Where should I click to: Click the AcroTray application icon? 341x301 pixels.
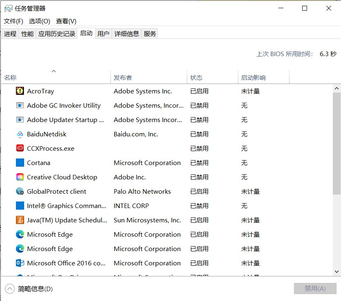coord(20,91)
